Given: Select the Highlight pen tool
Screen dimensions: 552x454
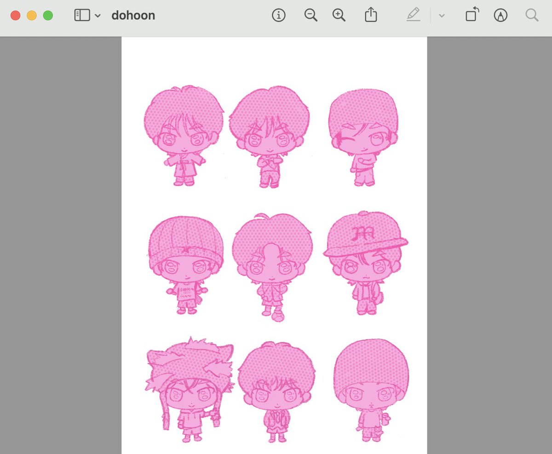Looking at the screenshot, I should click(414, 15).
